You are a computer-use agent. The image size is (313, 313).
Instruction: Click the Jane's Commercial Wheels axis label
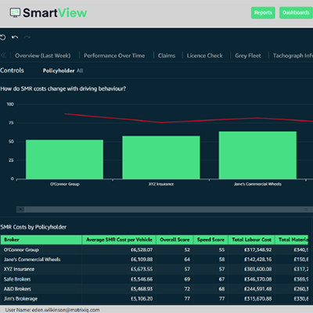pos(257,184)
